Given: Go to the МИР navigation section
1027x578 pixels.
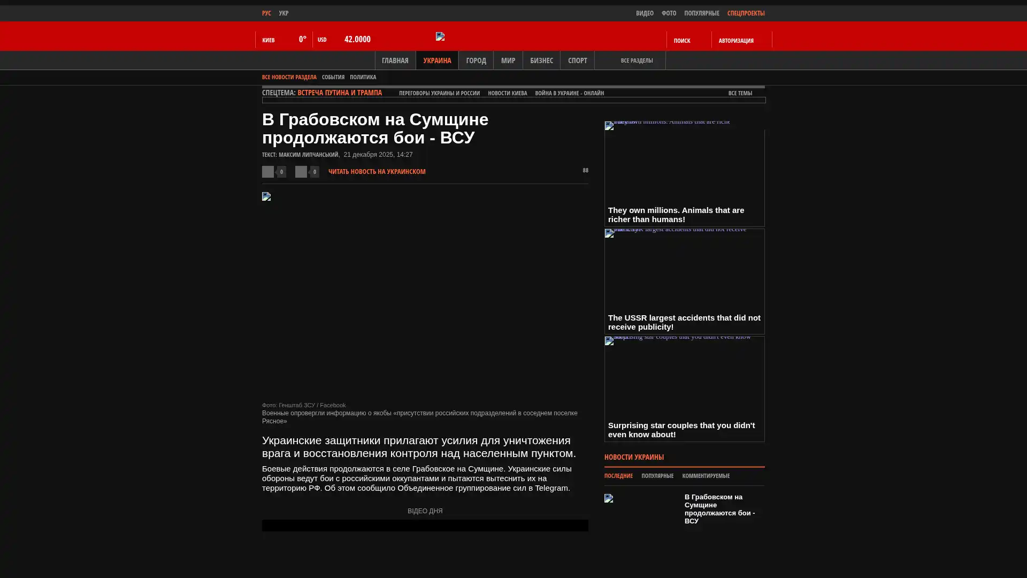Looking at the screenshot, I should [508, 60].
